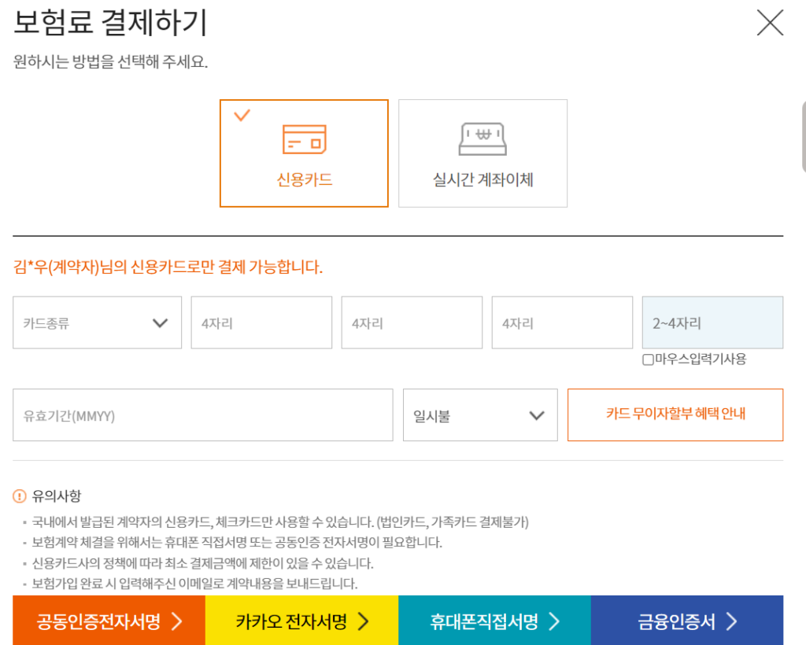Image resolution: width=806 pixels, height=645 pixels.
Task: Select the third 4자리 card number field
Action: click(562, 322)
